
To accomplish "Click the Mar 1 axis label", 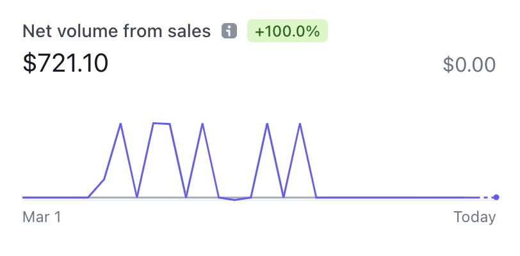I will 42,217.
